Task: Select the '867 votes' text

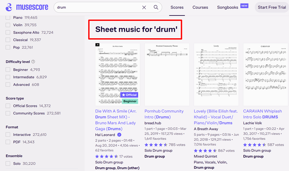Action: [x=227, y=151]
